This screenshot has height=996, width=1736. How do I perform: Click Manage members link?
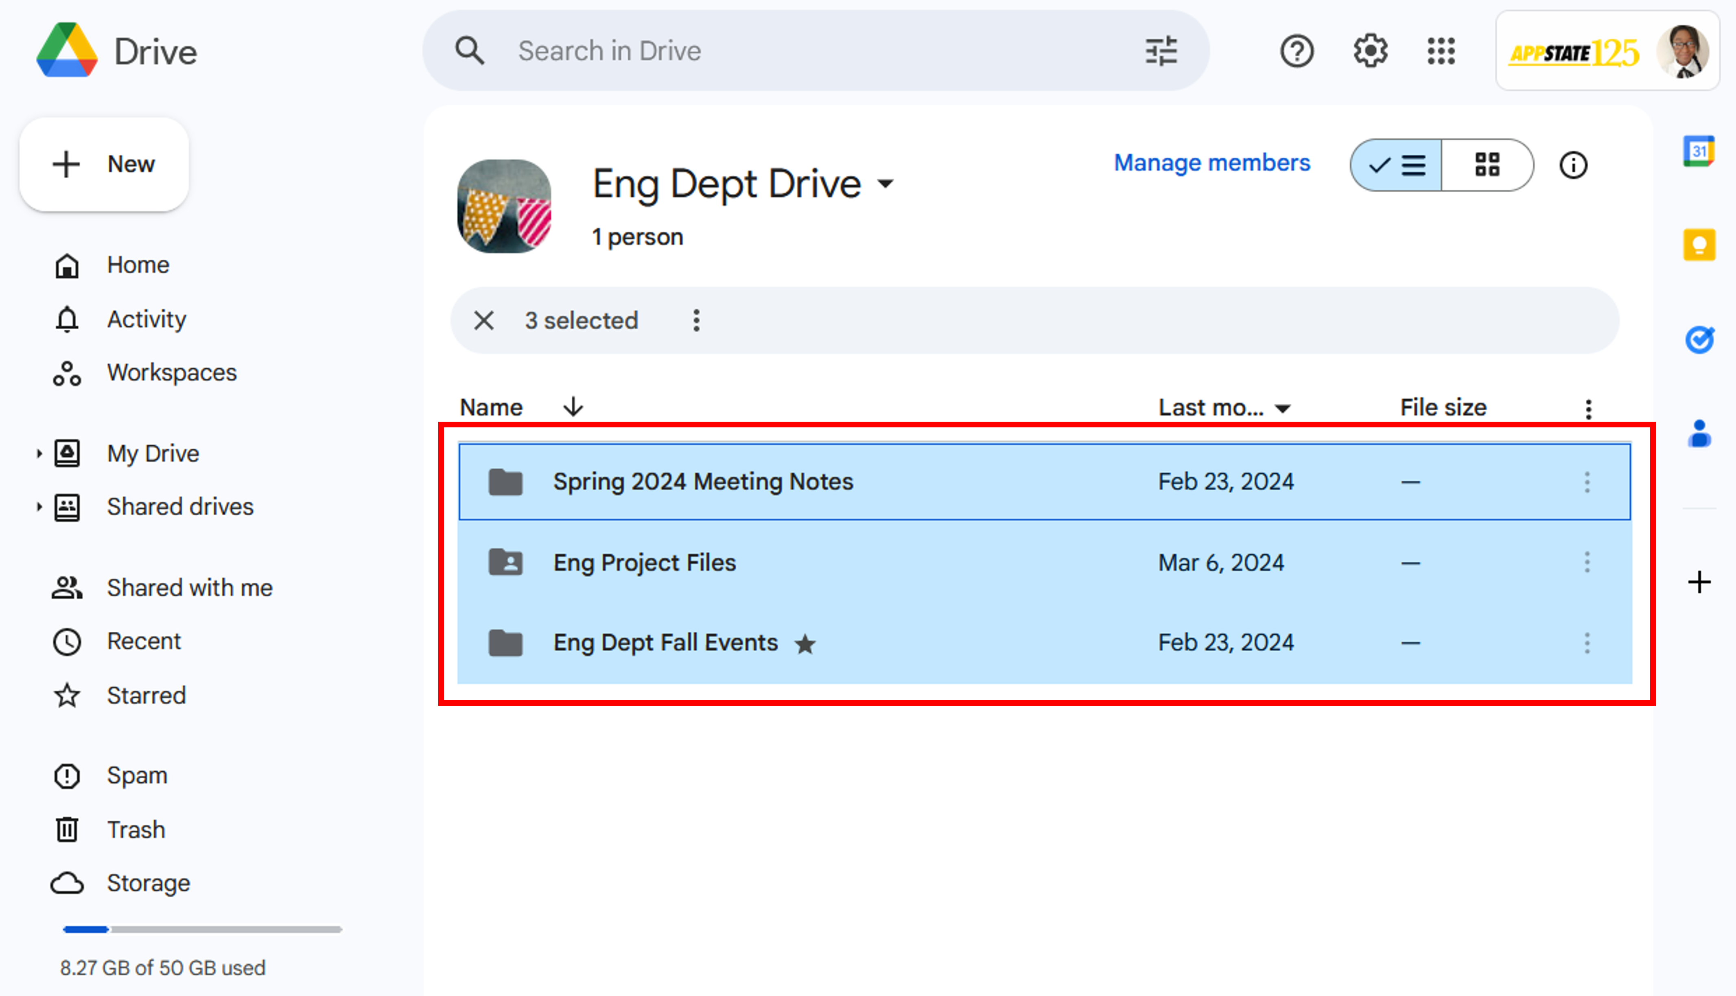click(1211, 163)
